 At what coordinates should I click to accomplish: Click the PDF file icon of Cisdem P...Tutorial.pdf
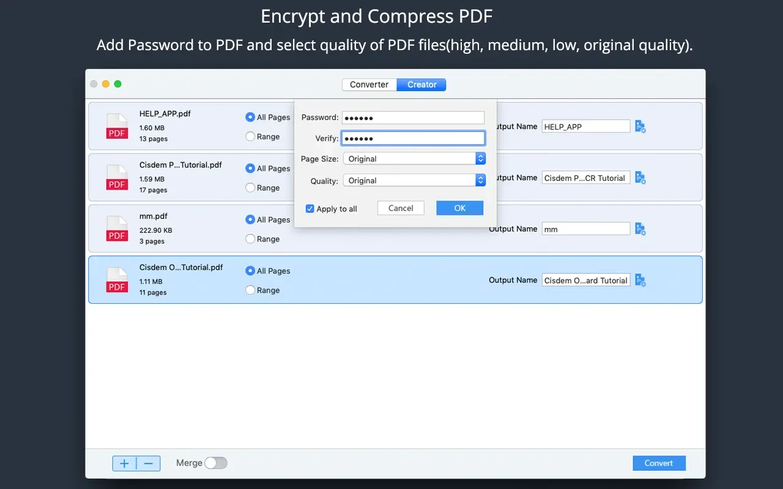coord(117,178)
